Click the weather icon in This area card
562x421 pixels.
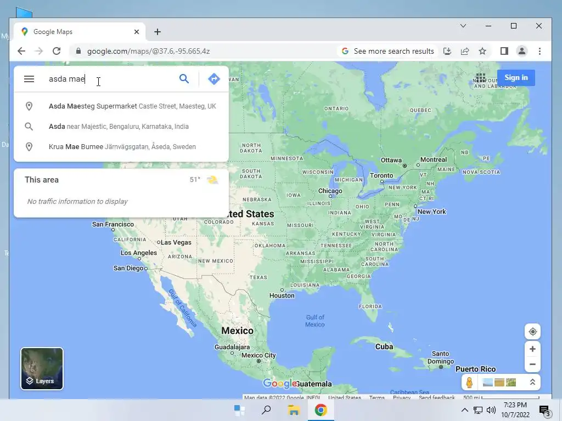212,180
